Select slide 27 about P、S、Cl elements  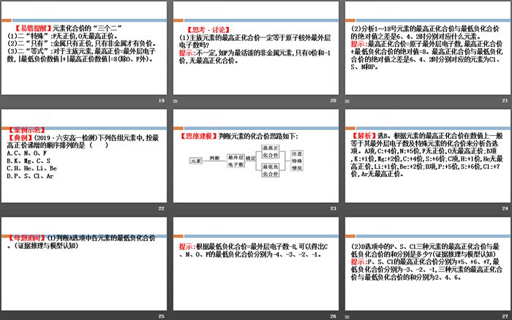point(427,264)
